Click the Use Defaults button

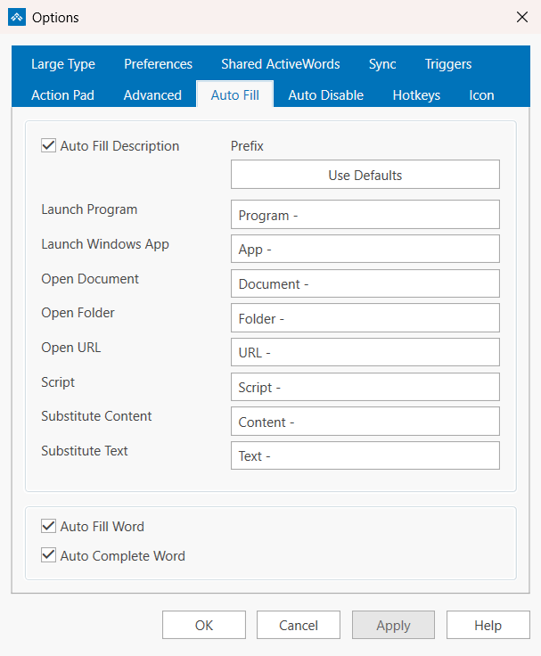365,175
